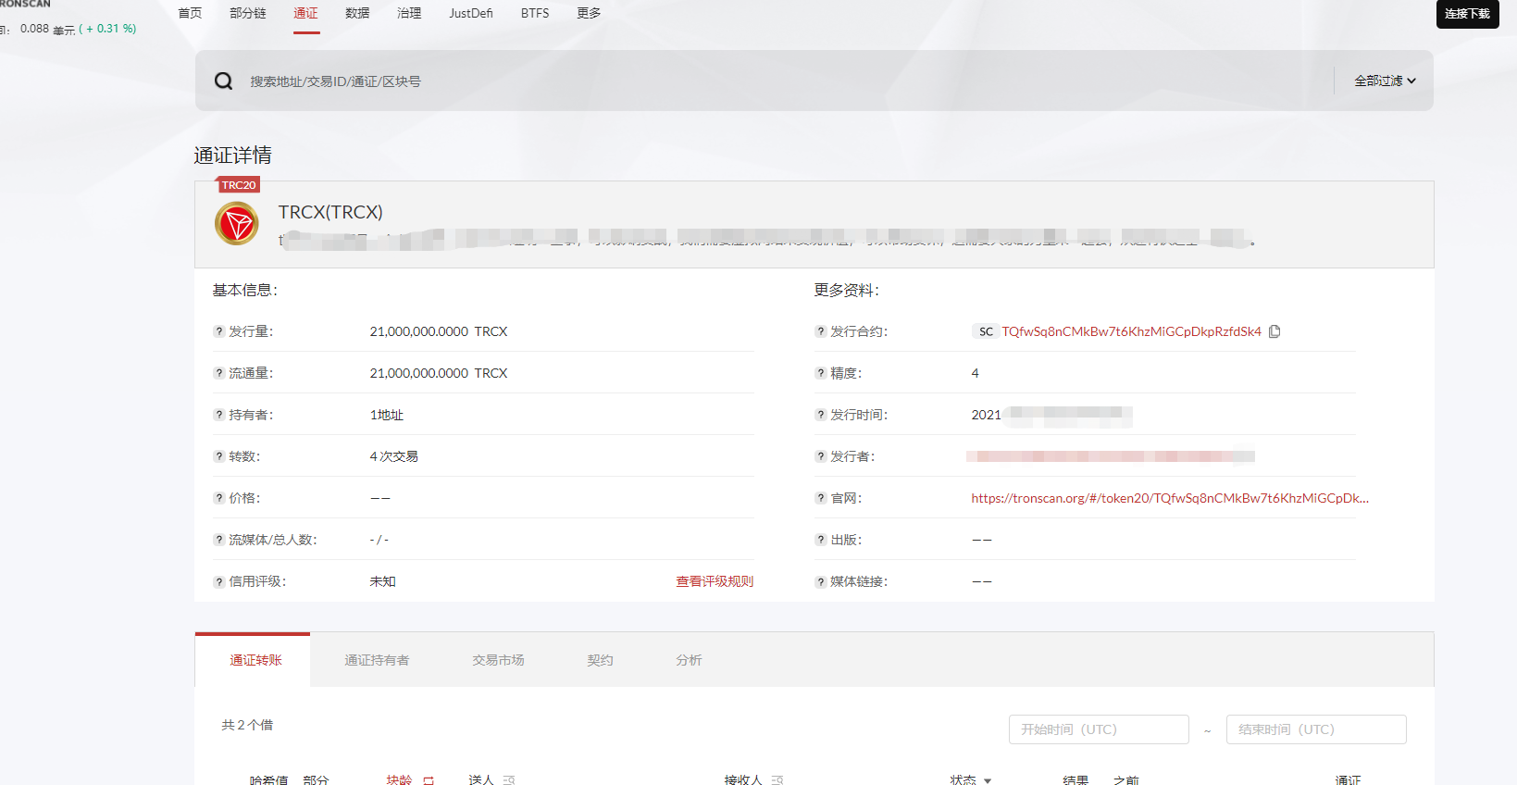Open the BTFS menu item
1517x785 pixels.
(535, 13)
